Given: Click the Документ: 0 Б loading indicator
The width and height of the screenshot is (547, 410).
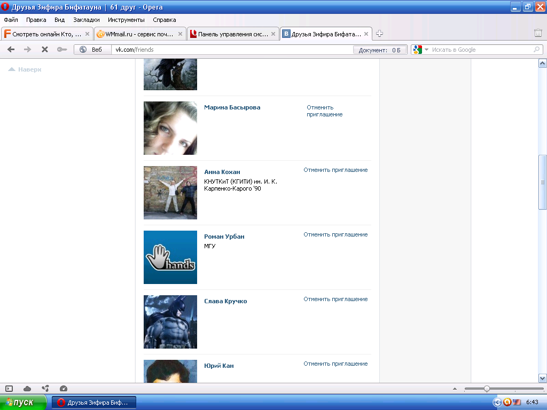Looking at the screenshot, I should pos(380,50).
